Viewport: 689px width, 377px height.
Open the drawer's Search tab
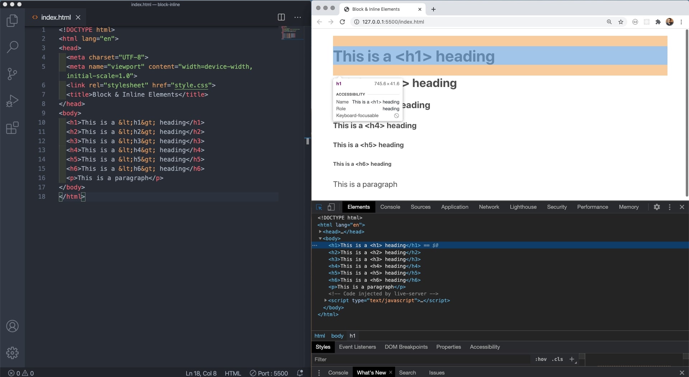[x=407, y=373]
